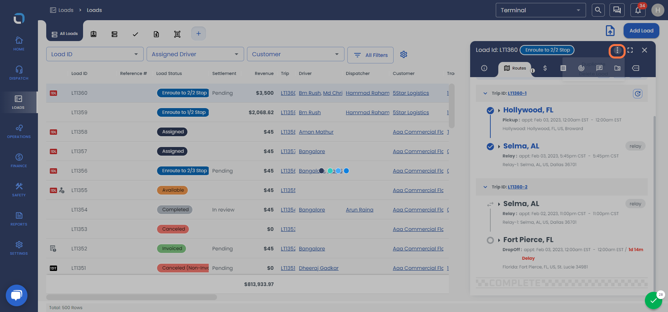Image resolution: width=668 pixels, height=312 pixels.
Task: Switch to the checkmark view tab
Action: 135,34
